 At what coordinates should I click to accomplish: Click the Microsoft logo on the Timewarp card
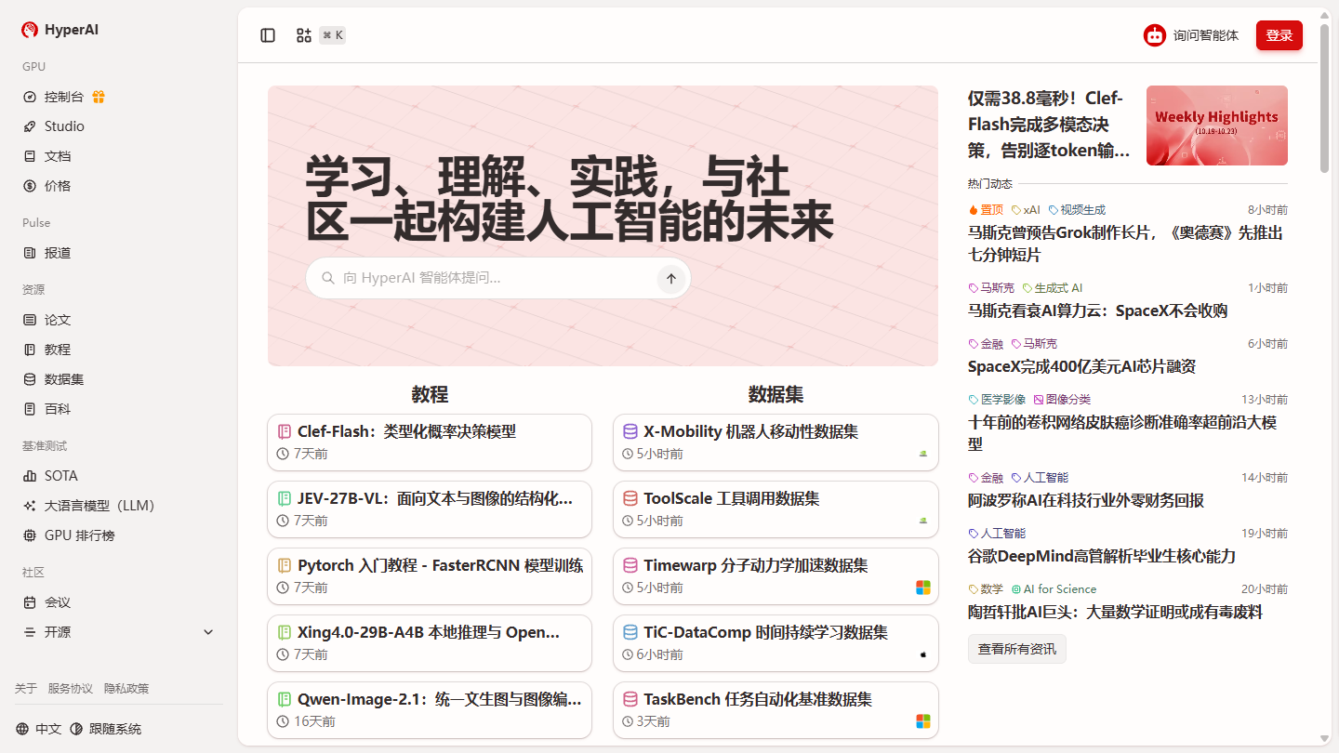point(923,588)
